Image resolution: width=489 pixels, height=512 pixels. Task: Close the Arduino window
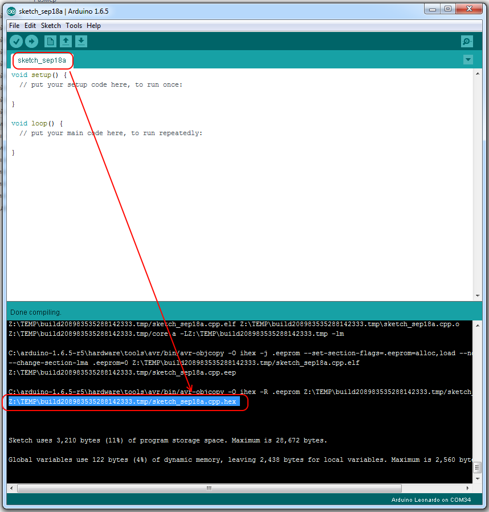click(469, 9)
